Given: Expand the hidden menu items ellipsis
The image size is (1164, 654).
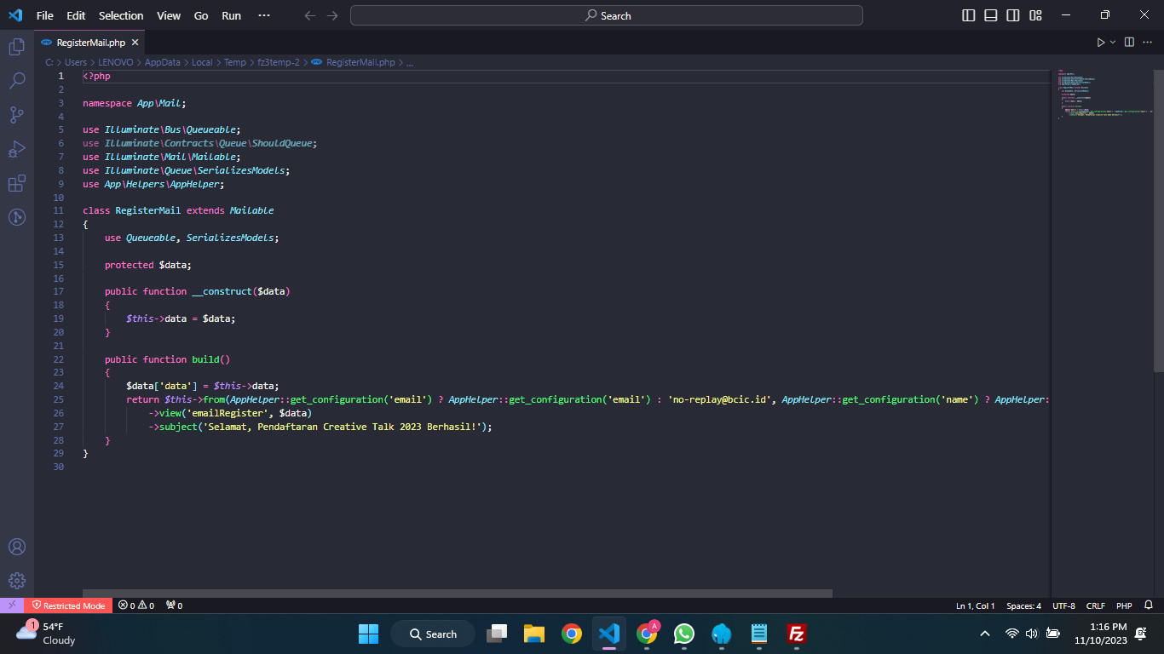Looking at the screenshot, I should (263, 15).
